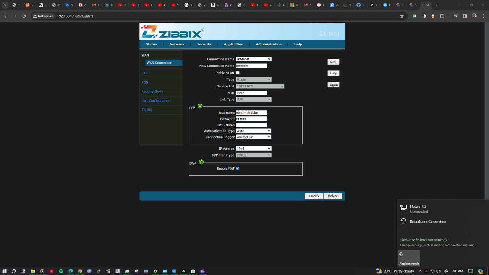Toggle the Enable VLAN checkbox
This screenshot has width=489, height=275.
[238, 73]
